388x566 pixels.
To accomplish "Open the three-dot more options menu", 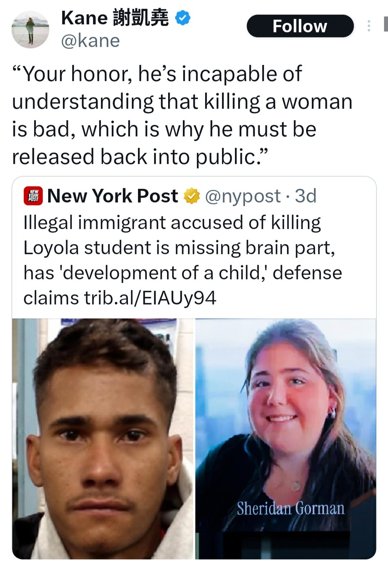I will (369, 26).
